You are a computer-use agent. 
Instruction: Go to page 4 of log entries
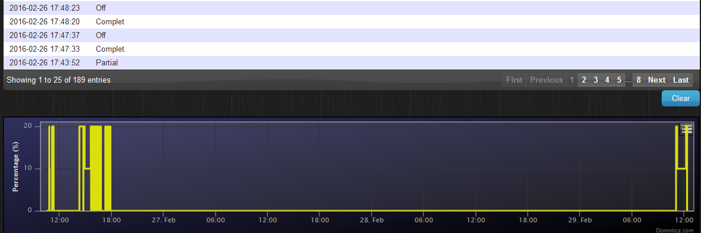[x=607, y=80]
